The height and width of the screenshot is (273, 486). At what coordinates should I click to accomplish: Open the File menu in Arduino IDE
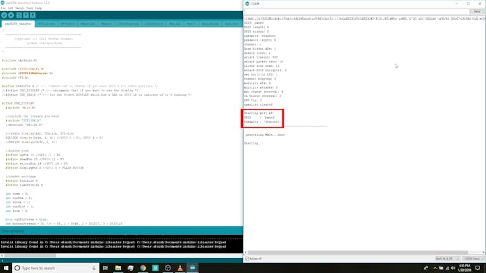3,8
